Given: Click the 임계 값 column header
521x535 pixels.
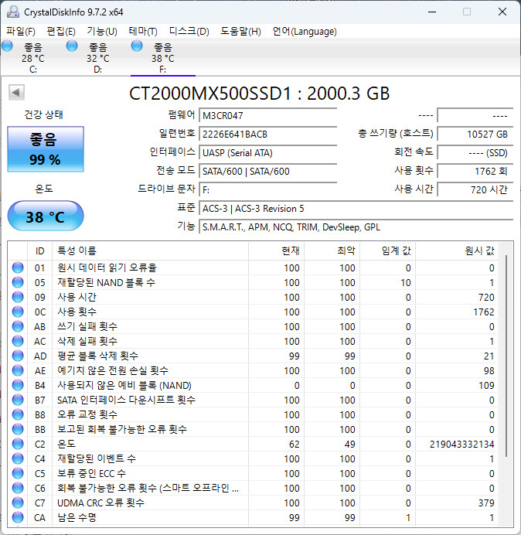Looking at the screenshot, I should click(x=387, y=251).
